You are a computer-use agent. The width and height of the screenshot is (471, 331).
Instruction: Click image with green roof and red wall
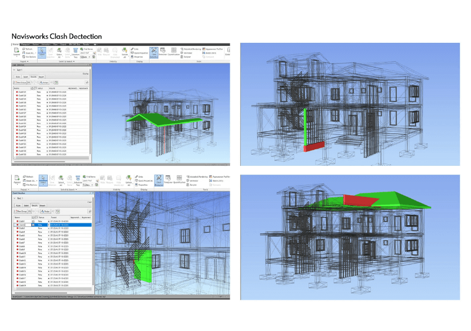pos(350,238)
